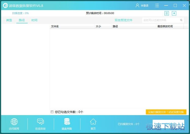The width and height of the screenshot is (190, 134).
Task: Open online consultation chat icon
Action: click(x=41, y=122)
